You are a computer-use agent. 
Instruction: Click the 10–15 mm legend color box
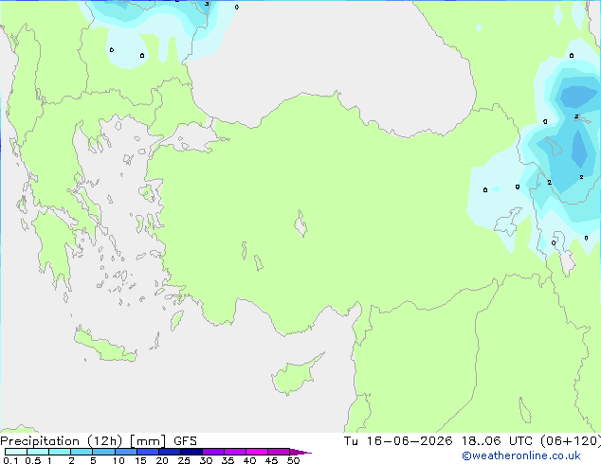coord(125,452)
